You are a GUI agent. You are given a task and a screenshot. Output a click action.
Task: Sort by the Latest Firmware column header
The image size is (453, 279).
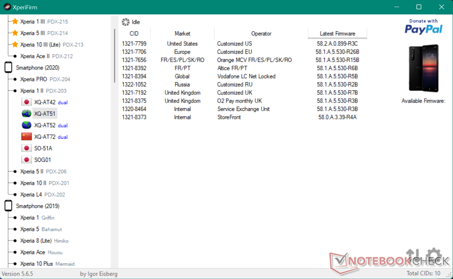point(338,34)
